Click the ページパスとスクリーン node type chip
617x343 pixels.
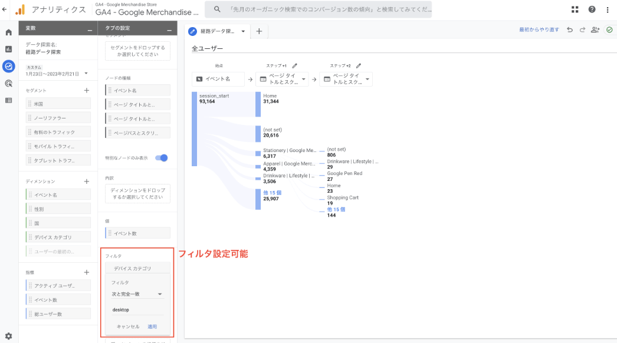pos(137,133)
